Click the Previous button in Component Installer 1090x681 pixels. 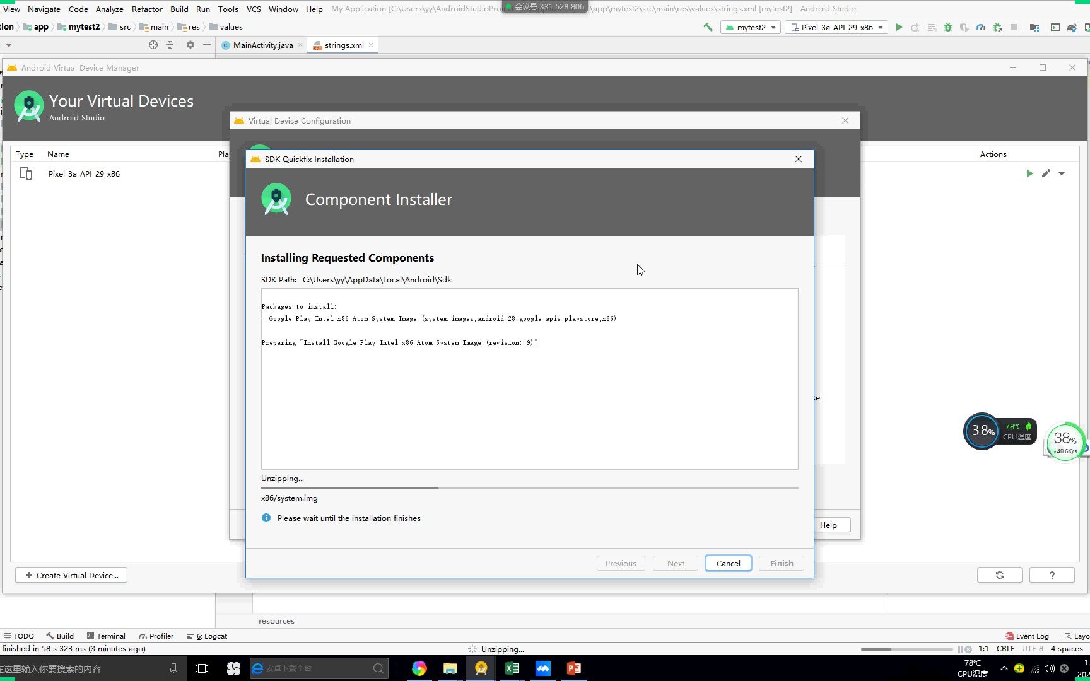point(621,563)
